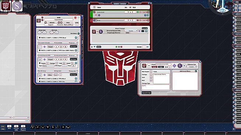Click the Stat column header in Combat Tracker
Image resolution: width=241 pixels, height=135 pixels.
[134, 7]
